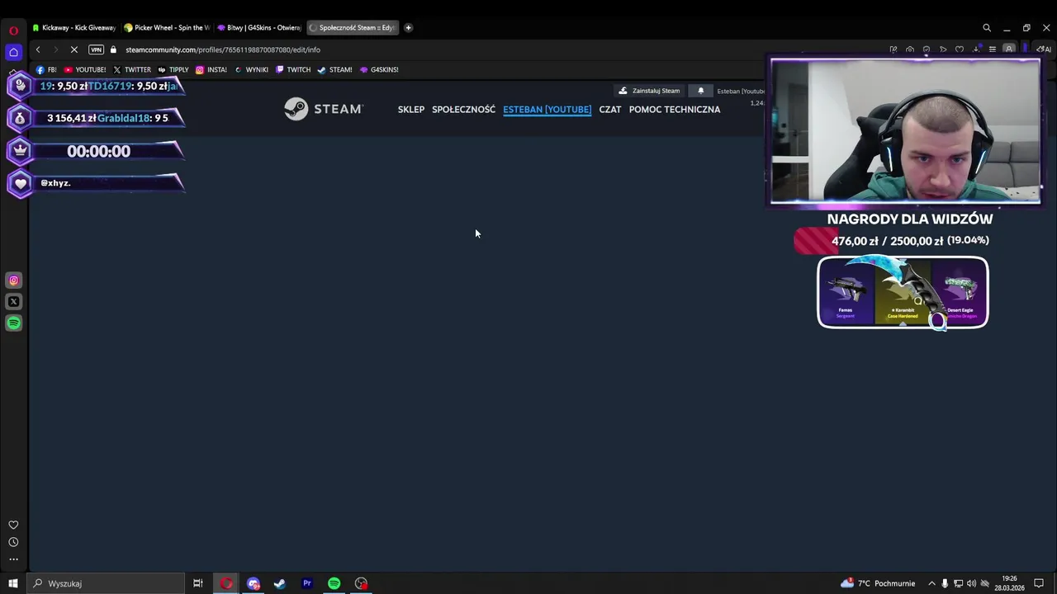Open YOUTUBE! bookmark
The width and height of the screenshot is (1057, 594).
tap(85, 69)
